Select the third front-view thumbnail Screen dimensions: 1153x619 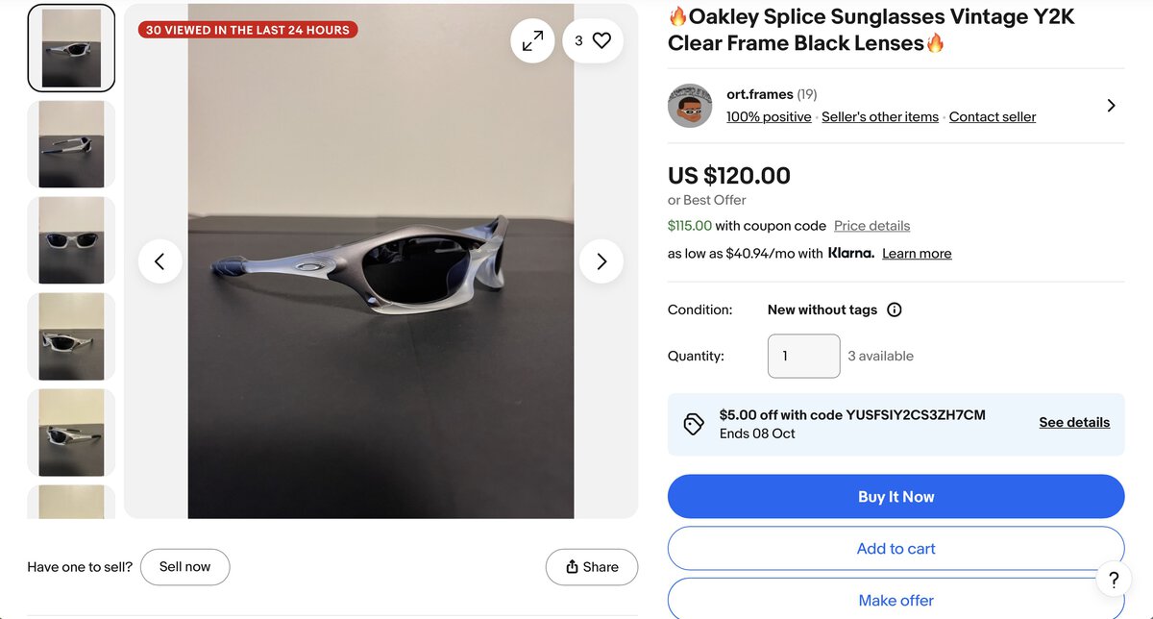71,240
